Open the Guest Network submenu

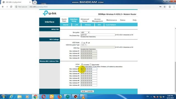[x=111, y=25]
